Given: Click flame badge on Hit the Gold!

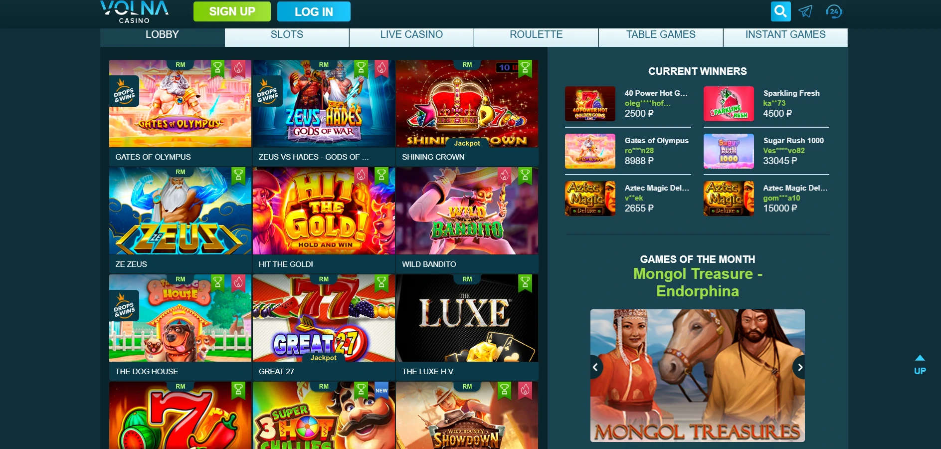Looking at the screenshot, I should [361, 176].
